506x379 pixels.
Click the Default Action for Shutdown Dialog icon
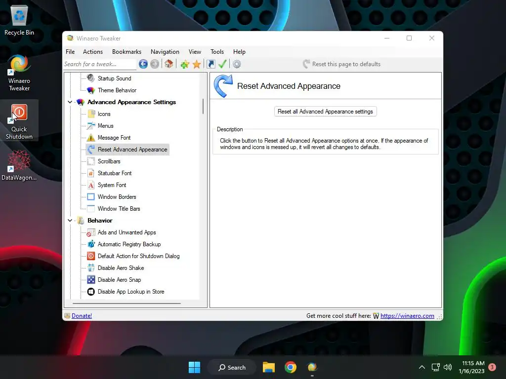[x=91, y=256]
